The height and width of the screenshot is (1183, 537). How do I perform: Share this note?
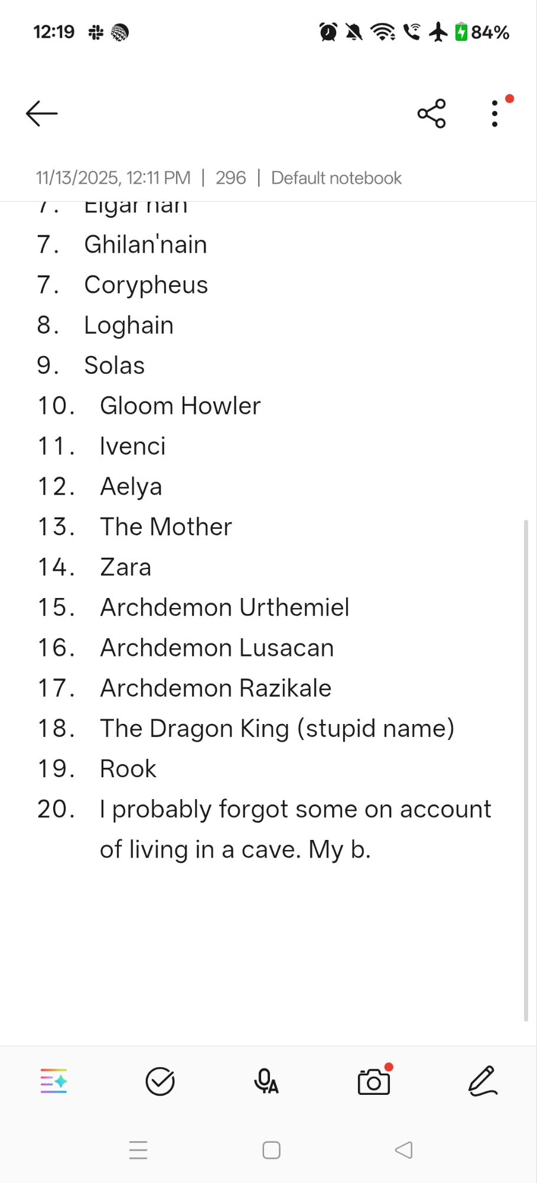point(431,114)
